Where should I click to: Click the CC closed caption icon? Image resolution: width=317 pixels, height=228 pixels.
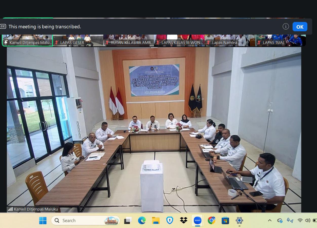pyautogui.click(x=3, y=26)
